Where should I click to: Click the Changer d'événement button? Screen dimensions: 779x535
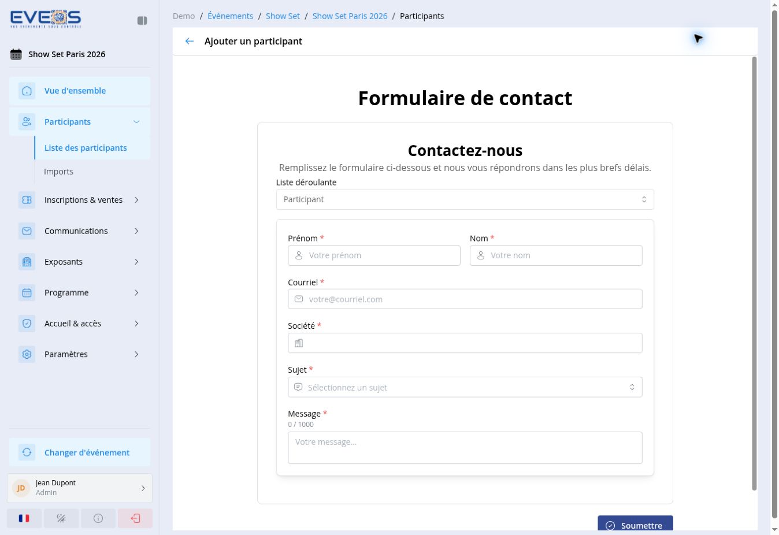click(x=80, y=452)
